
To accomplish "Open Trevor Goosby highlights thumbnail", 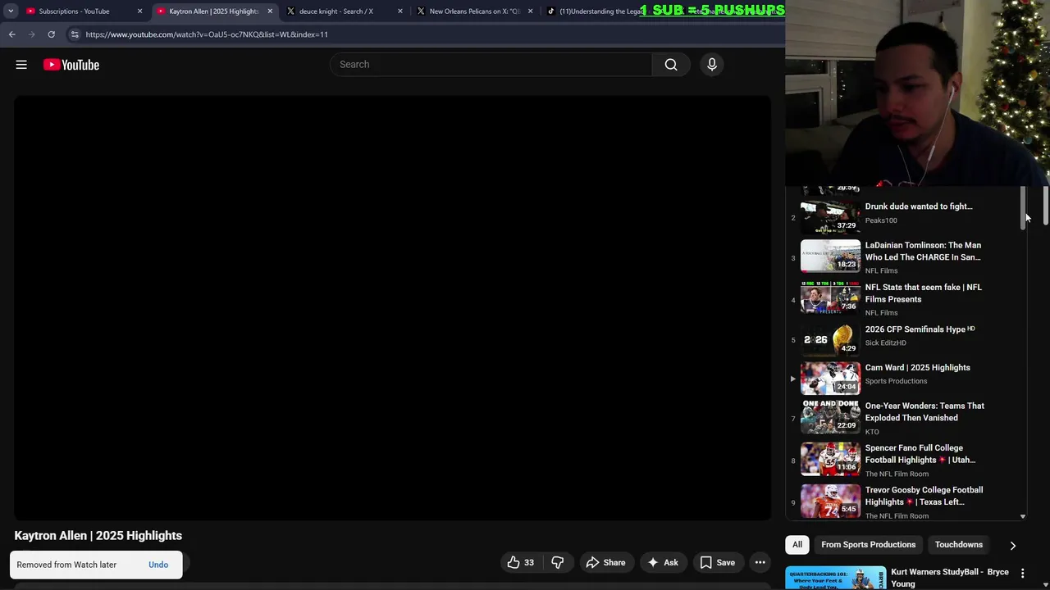I will point(830,501).
